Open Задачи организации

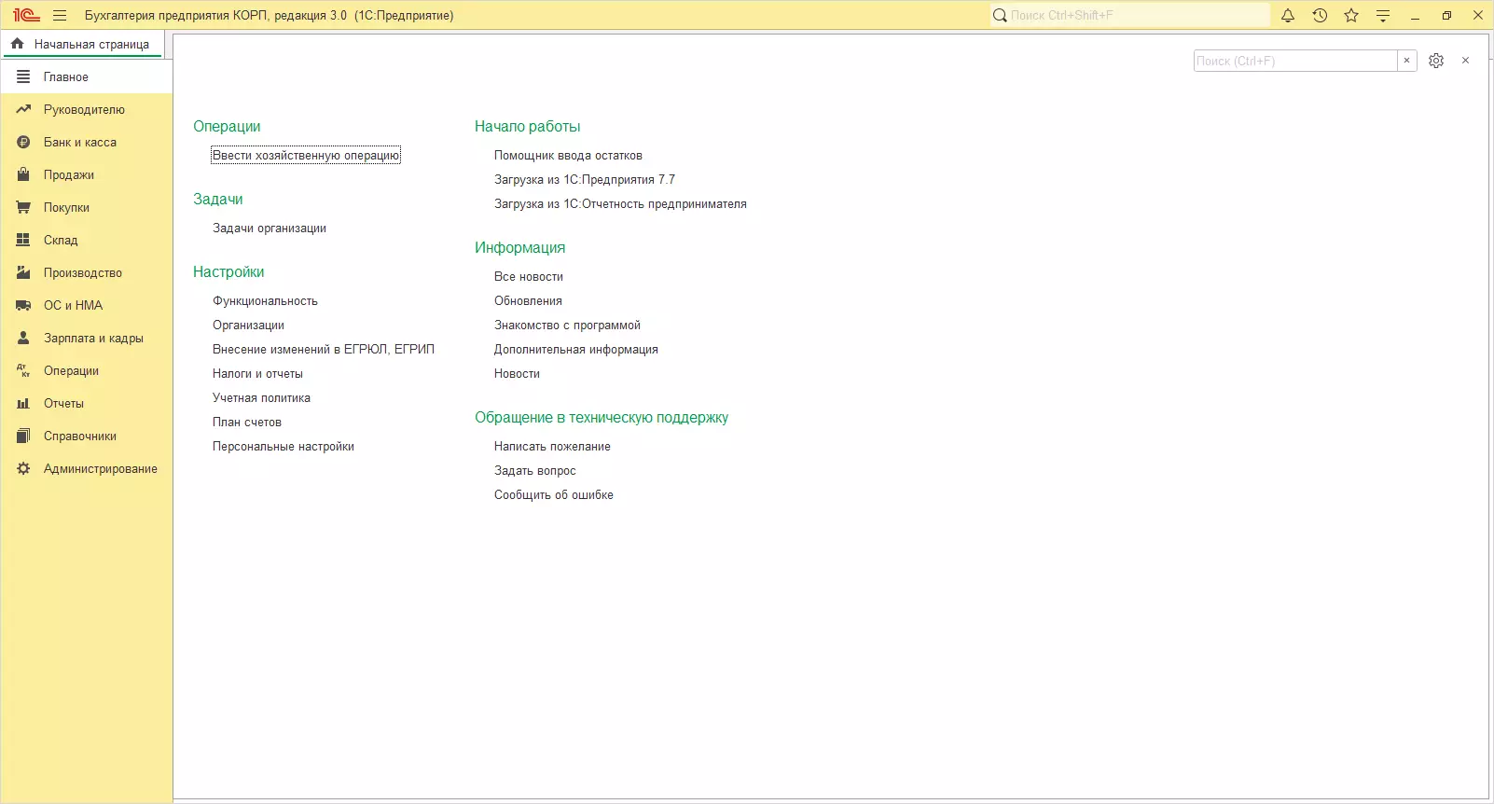click(x=270, y=228)
